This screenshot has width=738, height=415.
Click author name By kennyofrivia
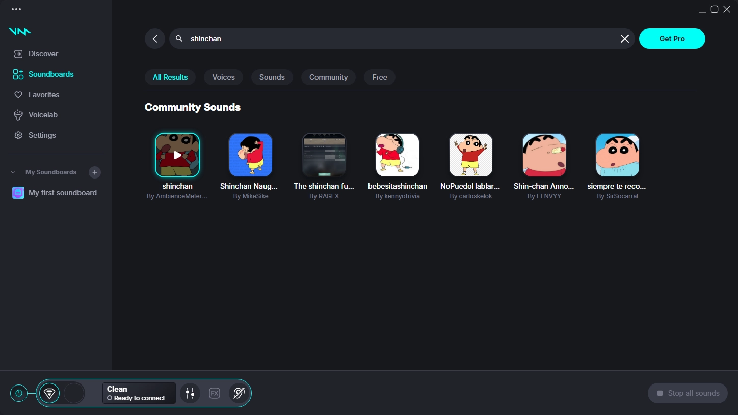pos(398,196)
